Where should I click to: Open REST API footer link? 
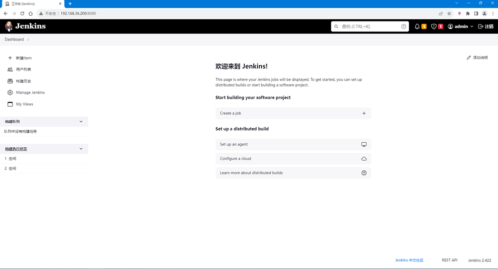coord(449,260)
